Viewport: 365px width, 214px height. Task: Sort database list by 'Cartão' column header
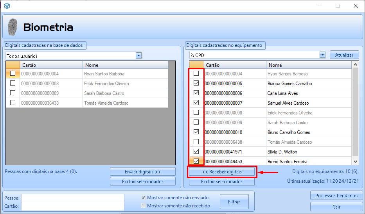(x=51, y=65)
